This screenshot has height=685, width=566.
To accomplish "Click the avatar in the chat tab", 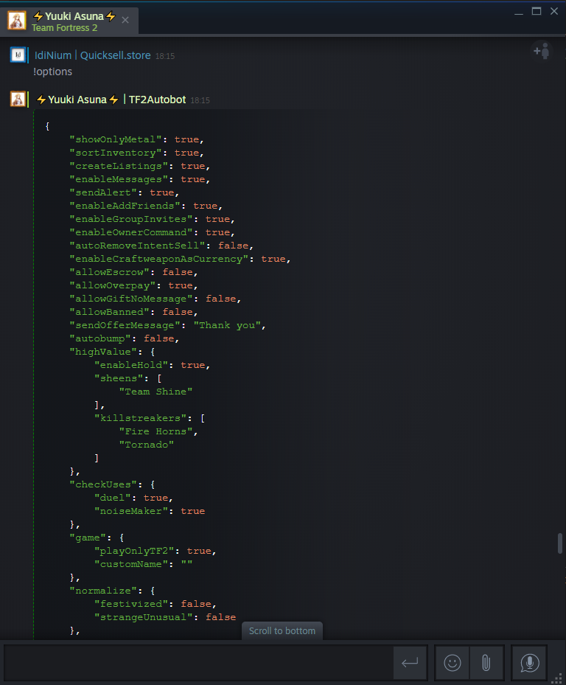I will coord(16,20).
